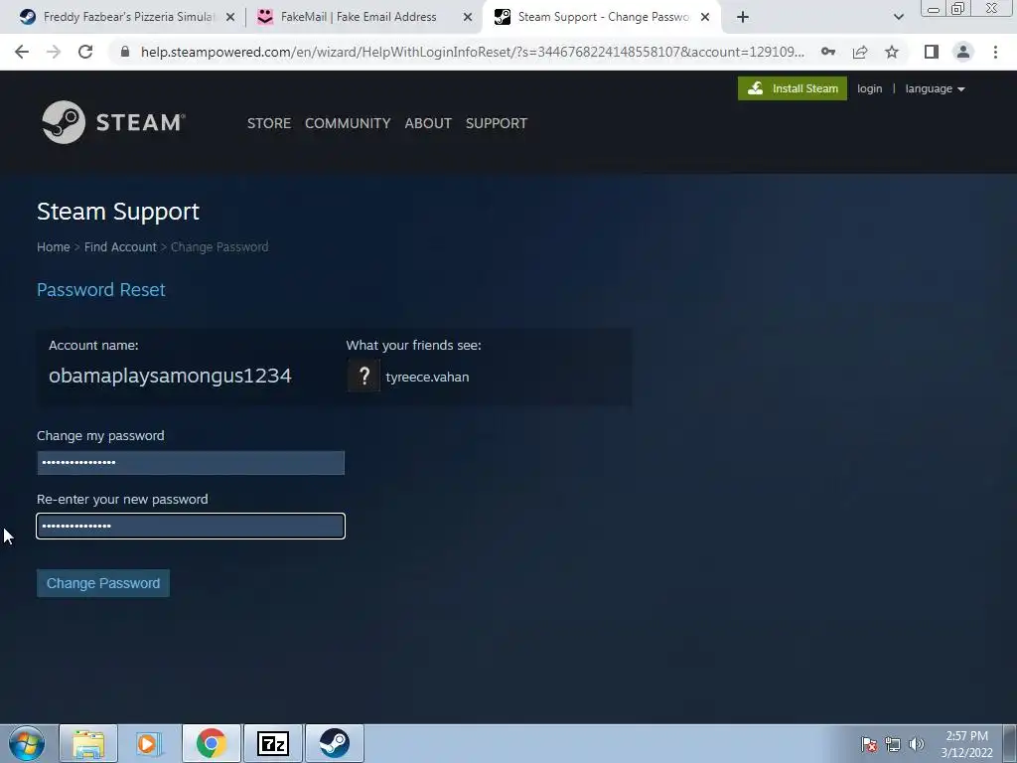Open the Chrome profile avatar
1017x763 pixels.
(963, 52)
